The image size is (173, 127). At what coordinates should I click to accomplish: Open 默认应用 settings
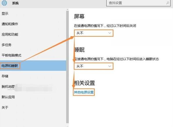8,97
